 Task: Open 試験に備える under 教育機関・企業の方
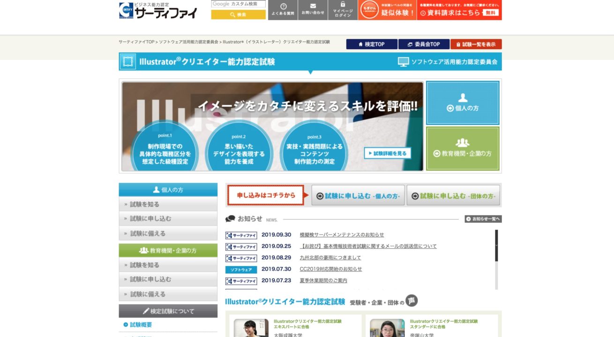pos(168,294)
